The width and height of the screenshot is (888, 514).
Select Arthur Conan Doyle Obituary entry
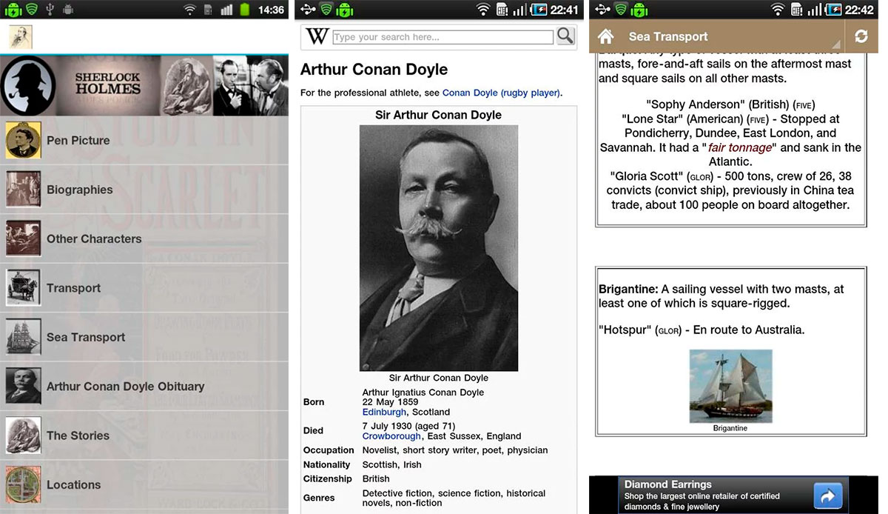tap(125, 386)
